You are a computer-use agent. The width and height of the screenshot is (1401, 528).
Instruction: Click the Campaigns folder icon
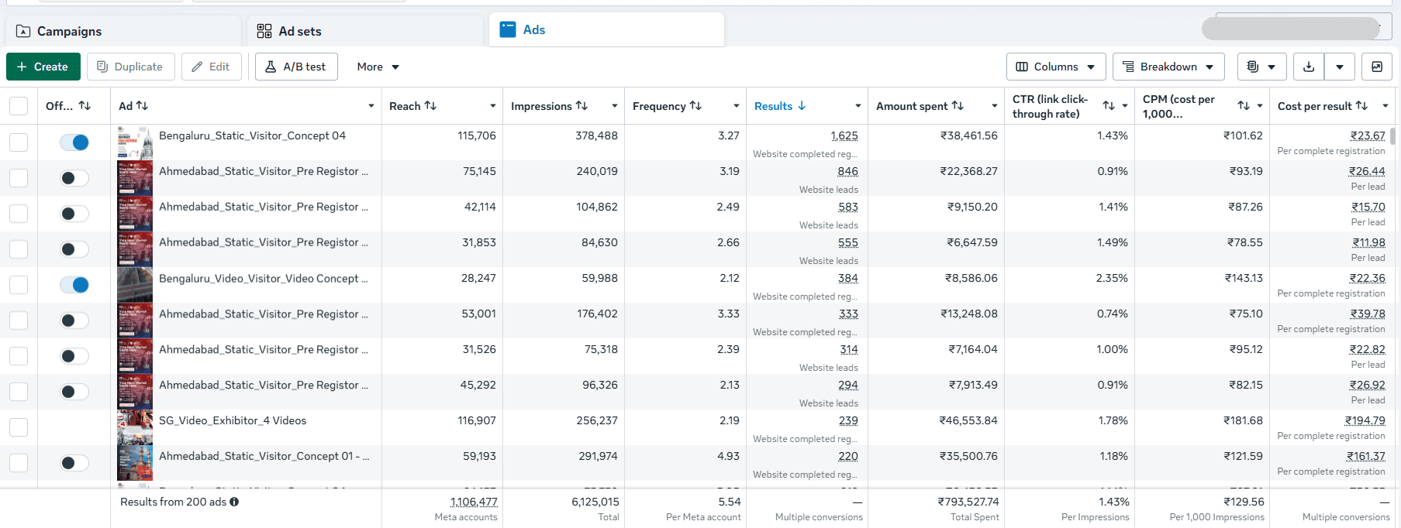23,31
